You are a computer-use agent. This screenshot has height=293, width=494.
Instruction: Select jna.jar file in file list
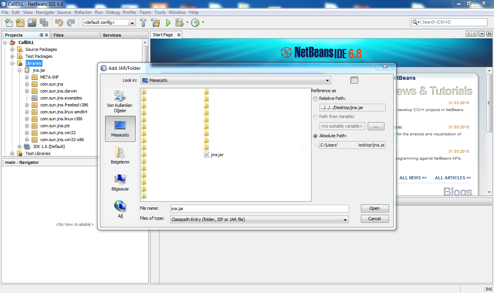[214, 155]
